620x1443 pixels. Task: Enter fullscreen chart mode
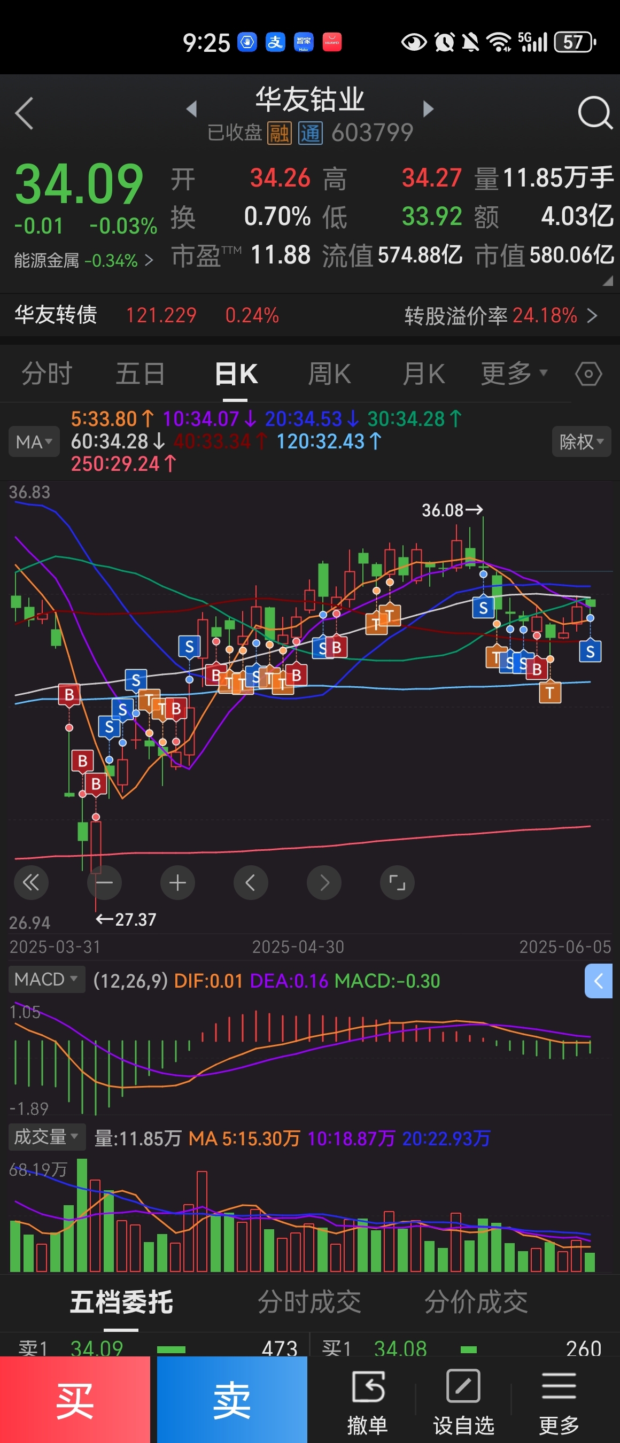click(397, 883)
